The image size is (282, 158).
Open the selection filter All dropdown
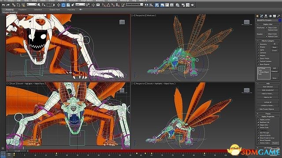pyautogui.click(x=31, y=4)
